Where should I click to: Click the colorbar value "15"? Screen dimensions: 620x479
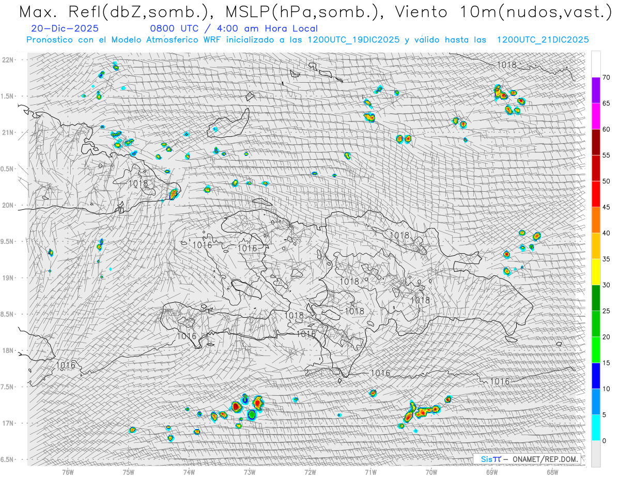click(607, 363)
